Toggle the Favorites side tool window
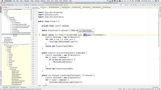 tap(1, 82)
